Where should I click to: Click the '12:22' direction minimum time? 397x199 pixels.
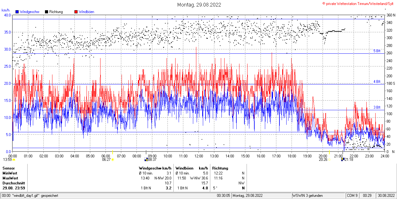[x=218, y=173]
